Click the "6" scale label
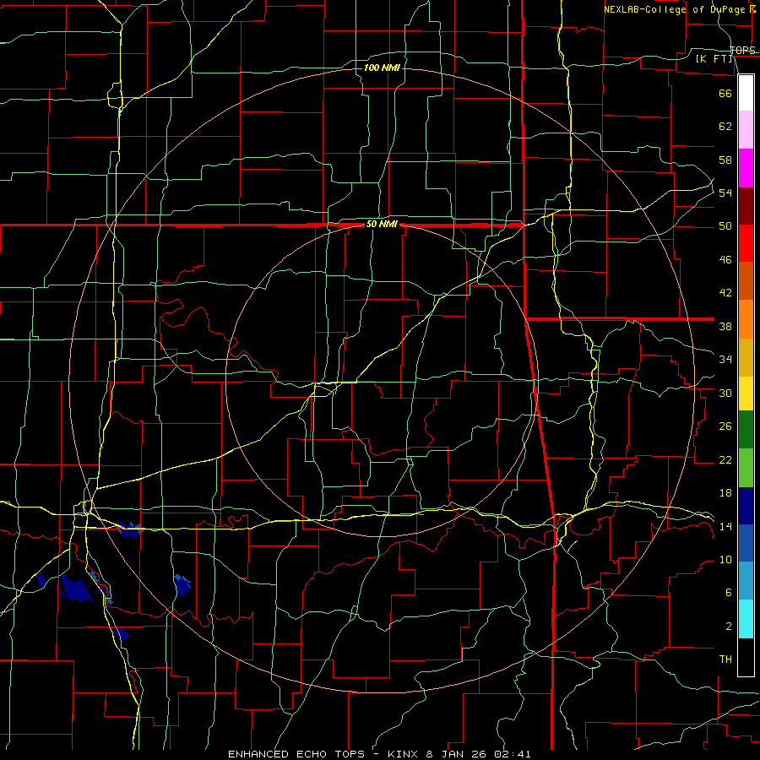Screen dimensions: 760x760 click(728, 592)
